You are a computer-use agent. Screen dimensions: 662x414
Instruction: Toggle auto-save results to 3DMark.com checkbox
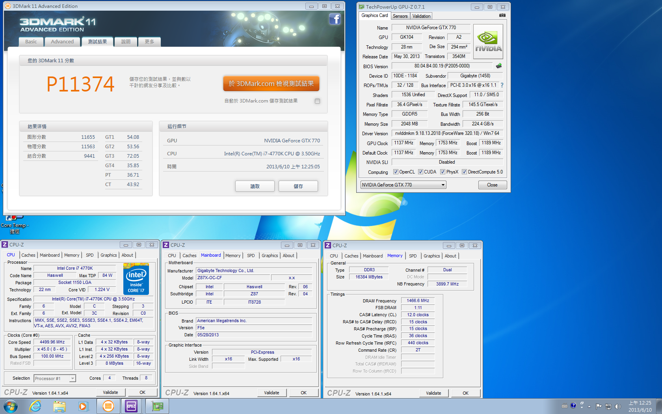point(318,101)
